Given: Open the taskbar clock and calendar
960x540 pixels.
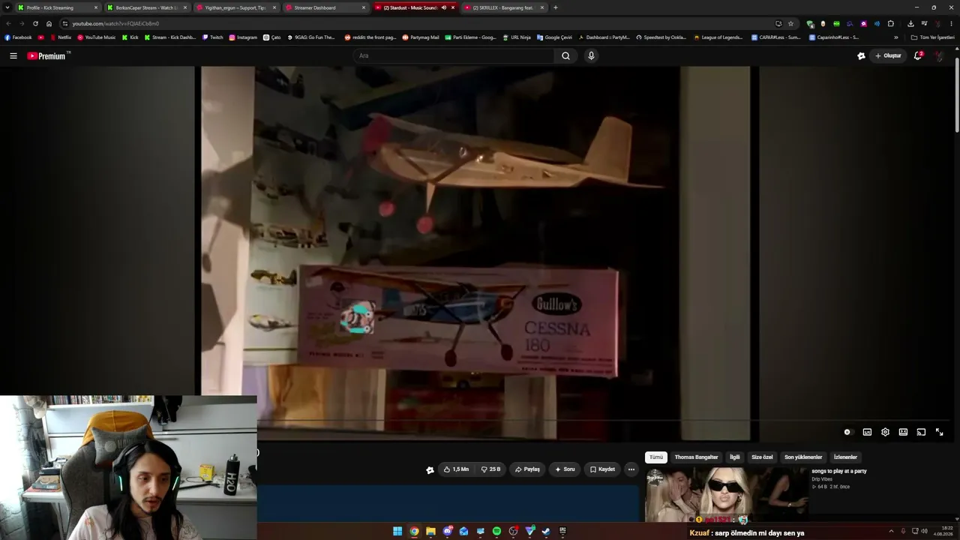Looking at the screenshot, I should point(943,531).
